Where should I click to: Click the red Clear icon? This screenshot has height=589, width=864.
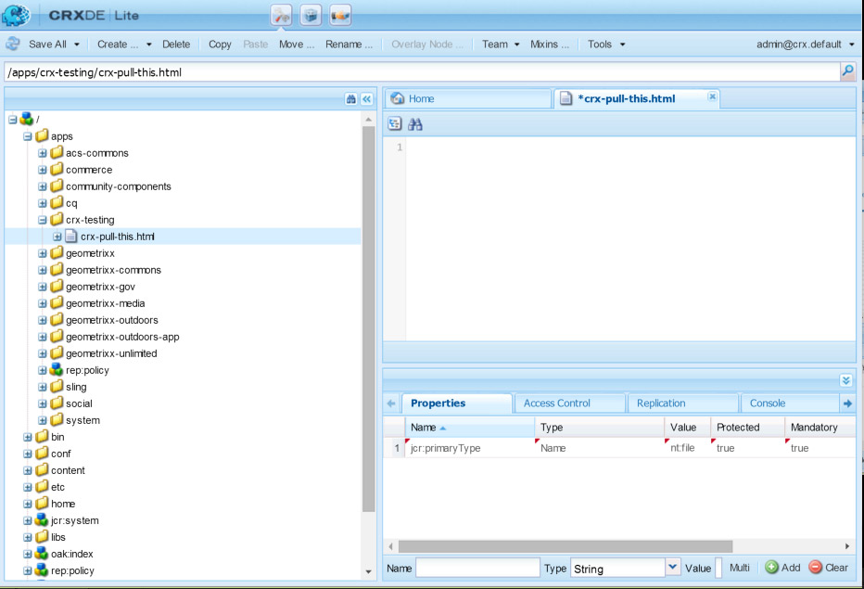point(816,567)
